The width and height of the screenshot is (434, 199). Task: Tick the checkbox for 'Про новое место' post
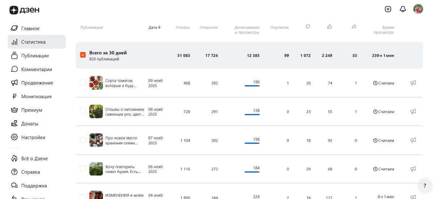click(83, 140)
